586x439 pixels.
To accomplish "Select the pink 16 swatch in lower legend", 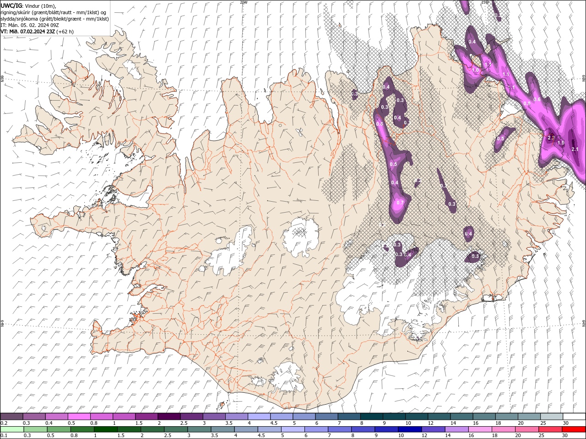I will [479, 429].
